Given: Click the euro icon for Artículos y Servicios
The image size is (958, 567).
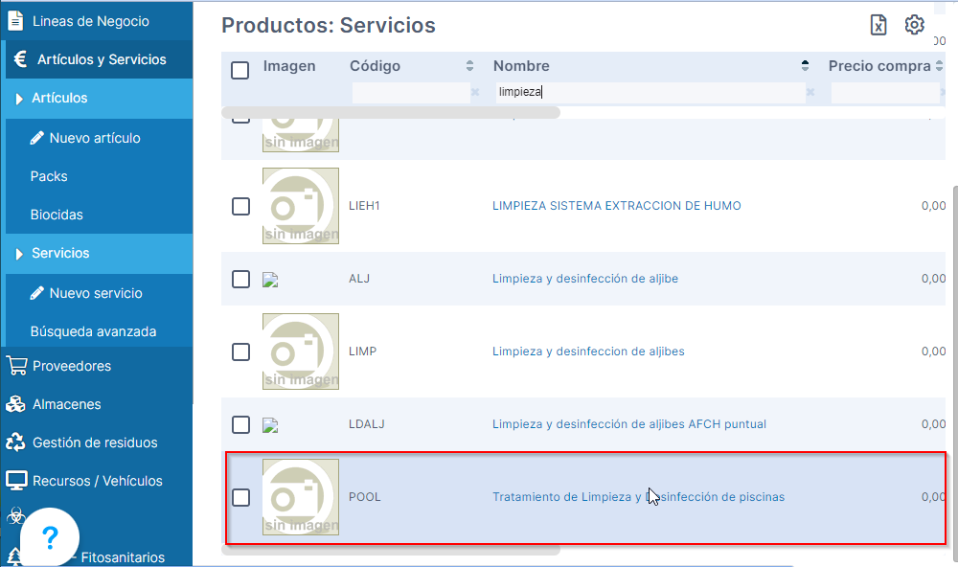Looking at the screenshot, I should tap(20, 59).
